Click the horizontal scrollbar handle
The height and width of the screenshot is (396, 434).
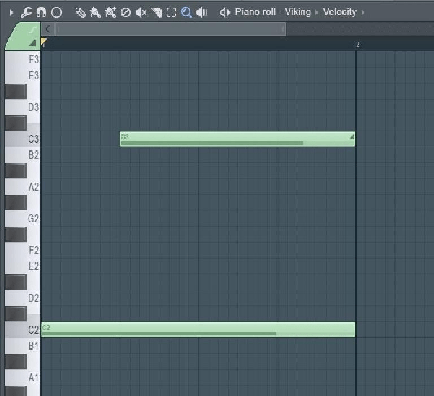[170, 29]
